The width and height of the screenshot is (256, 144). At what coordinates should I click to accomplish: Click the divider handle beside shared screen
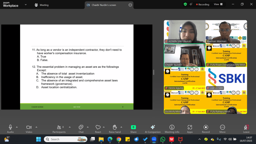tap(154, 72)
